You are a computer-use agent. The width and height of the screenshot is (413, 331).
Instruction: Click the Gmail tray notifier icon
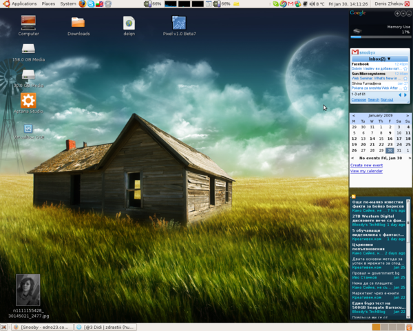(x=290, y=4)
